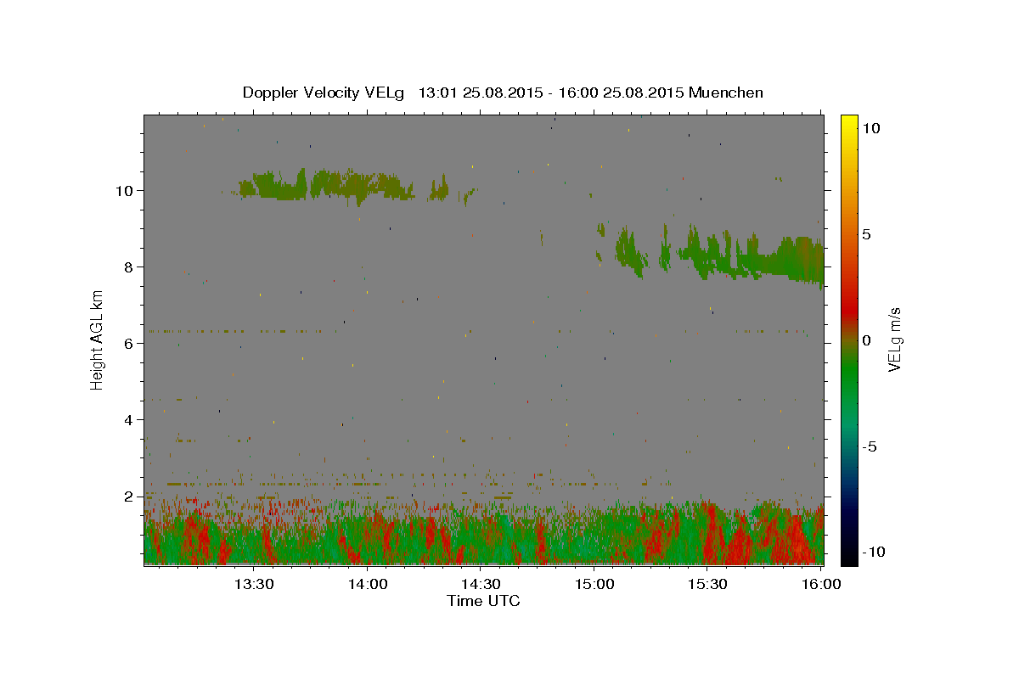Click the colorbar value 0
The image size is (1019, 679).
click(x=866, y=340)
